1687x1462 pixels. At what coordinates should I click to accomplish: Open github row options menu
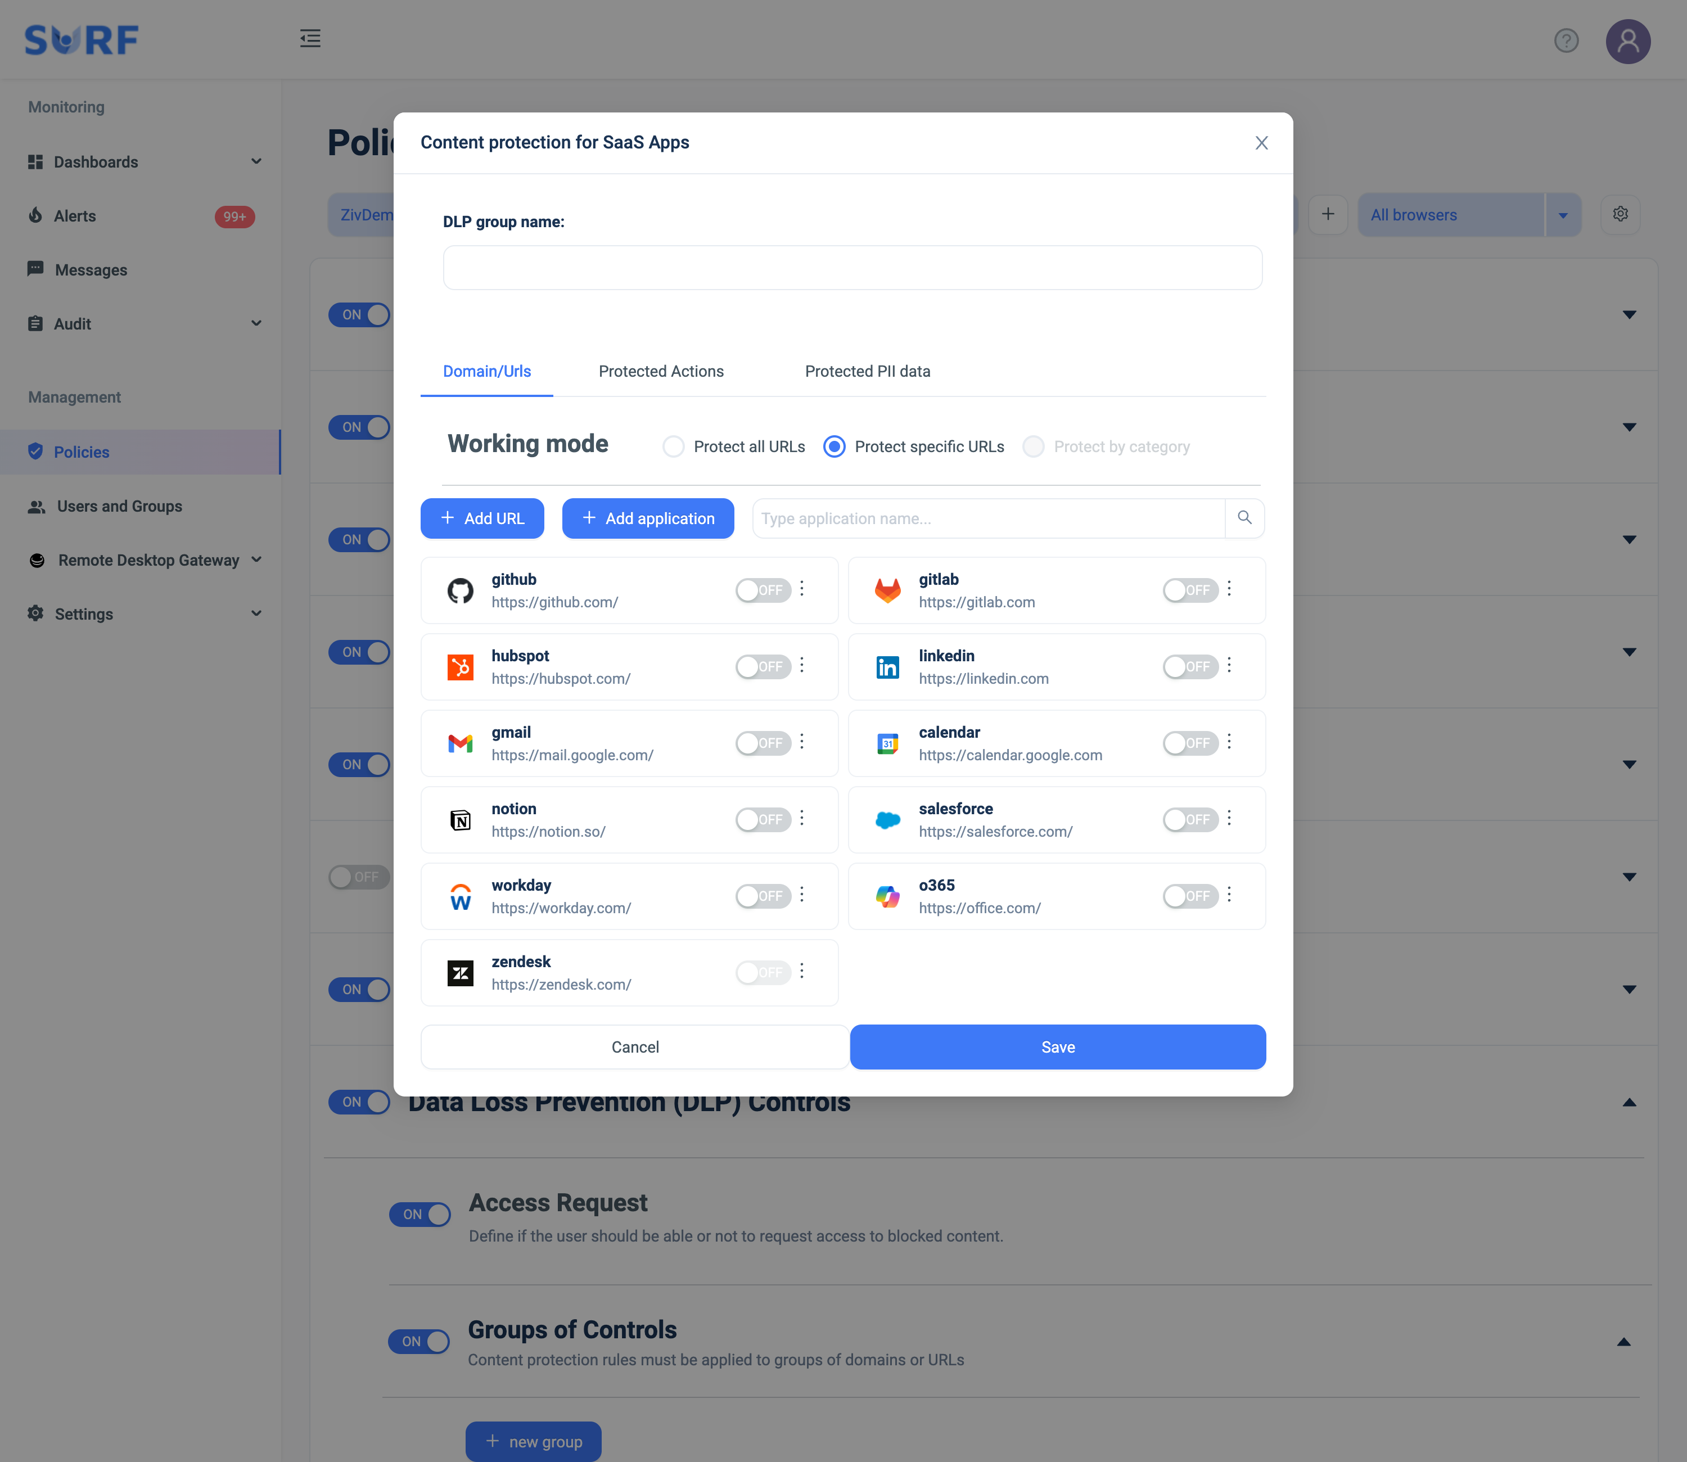tap(802, 589)
